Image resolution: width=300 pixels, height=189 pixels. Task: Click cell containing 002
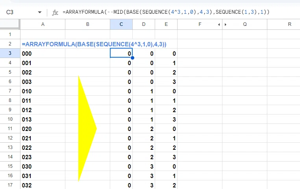coord(43,72)
